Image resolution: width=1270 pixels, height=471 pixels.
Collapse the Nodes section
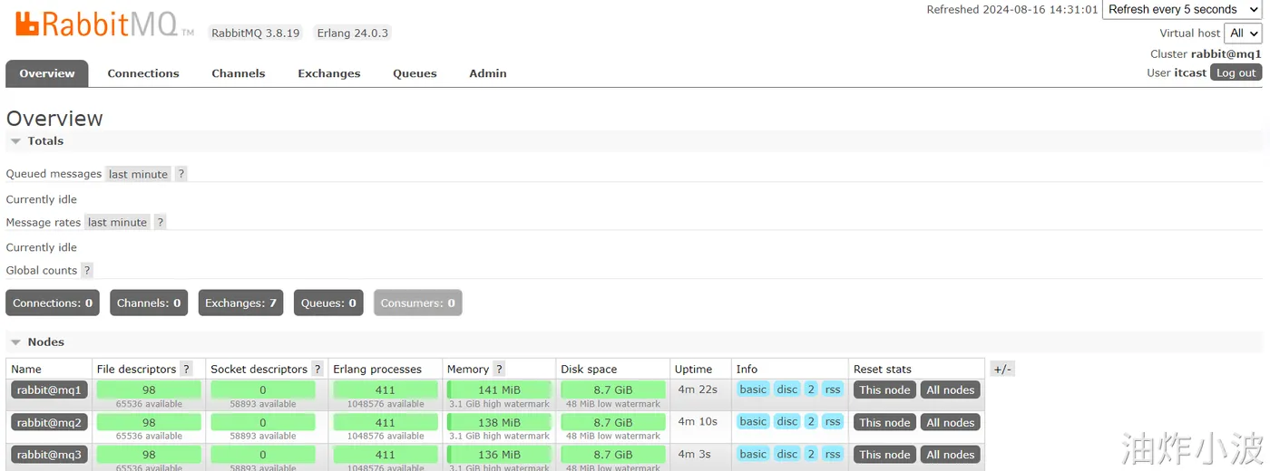click(36, 341)
